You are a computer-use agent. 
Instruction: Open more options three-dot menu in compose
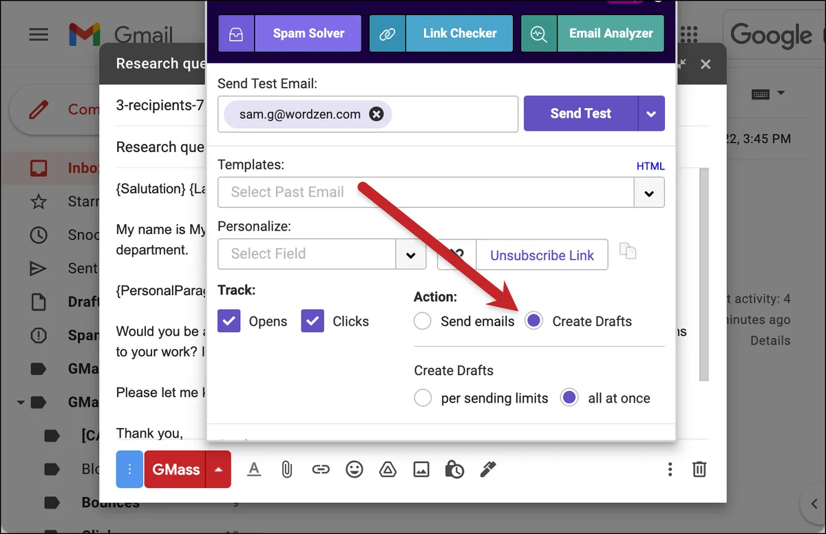[x=670, y=469]
